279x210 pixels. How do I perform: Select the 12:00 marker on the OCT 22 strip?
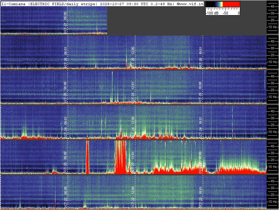[133, 190]
